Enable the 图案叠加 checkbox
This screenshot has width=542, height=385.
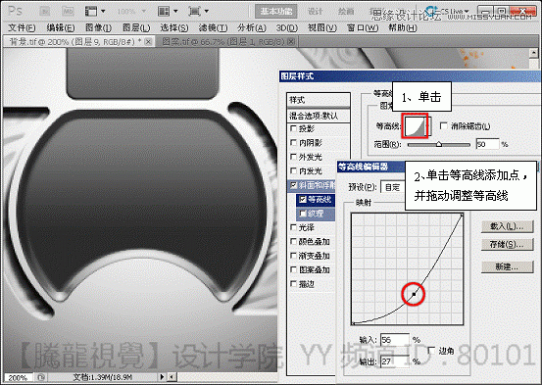coord(293,269)
